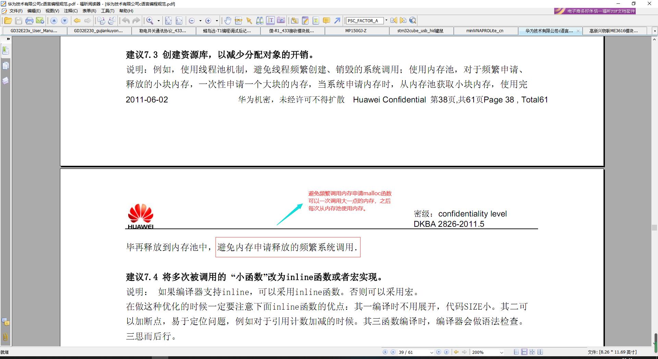Image resolution: width=658 pixels, height=359 pixels.
Task: Expand the search field dropdown next to PSC_FACTOR_A
Action: (387, 21)
